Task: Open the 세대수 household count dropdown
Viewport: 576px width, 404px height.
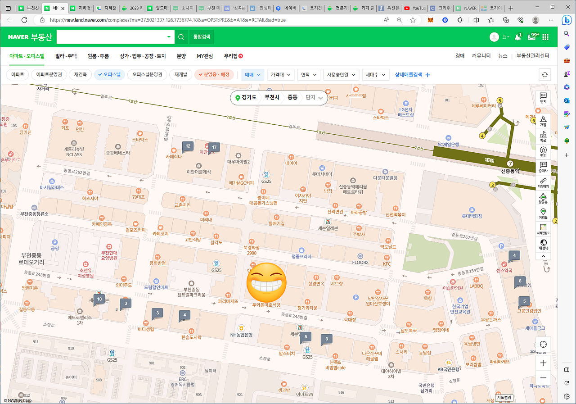Action: pyautogui.click(x=375, y=75)
